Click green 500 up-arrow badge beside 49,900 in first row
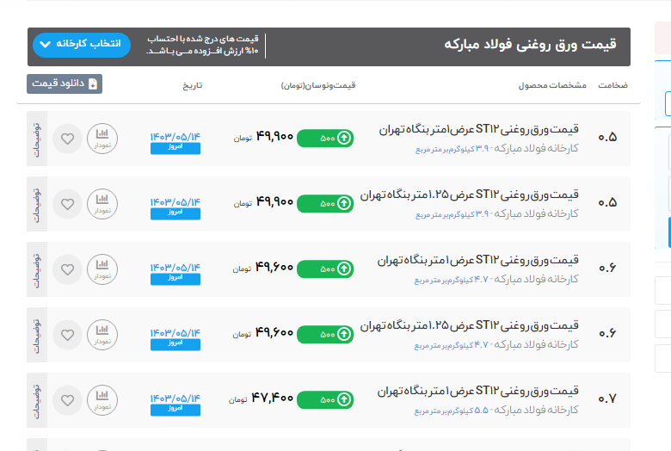 (x=326, y=138)
